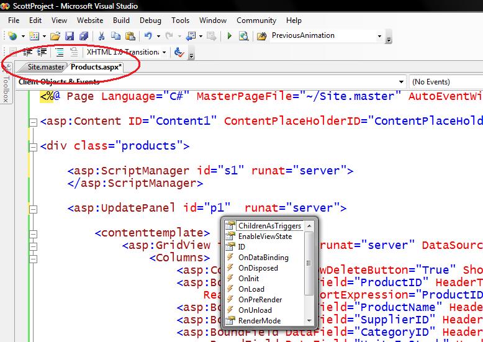Open the Window menu

213,20
